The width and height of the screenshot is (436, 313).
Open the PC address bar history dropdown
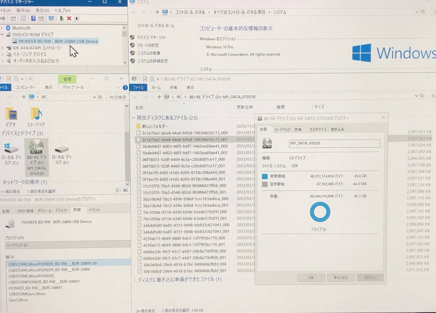pos(94,97)
